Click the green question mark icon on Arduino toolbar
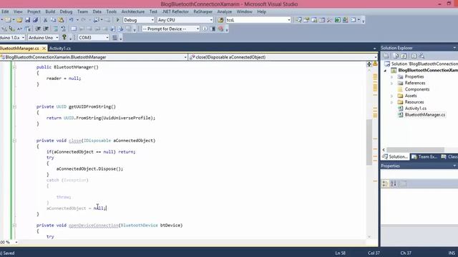Image resolution: width=458 pixels, height=257 pixels. (x=64, y=37)
